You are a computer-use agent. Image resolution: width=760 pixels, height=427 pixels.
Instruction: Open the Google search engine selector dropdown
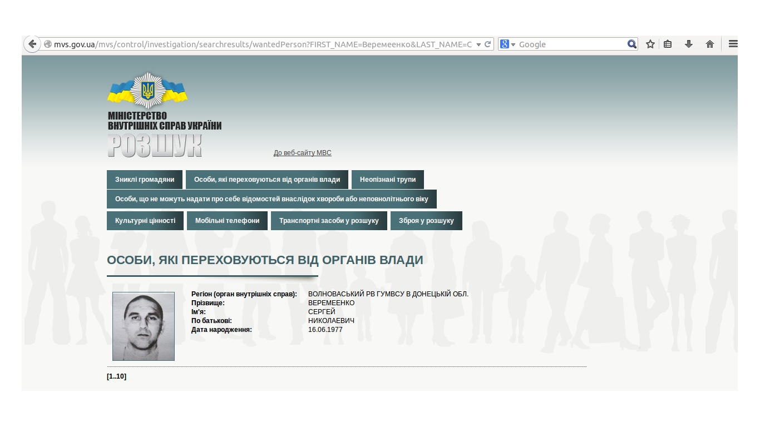point(507,44)
